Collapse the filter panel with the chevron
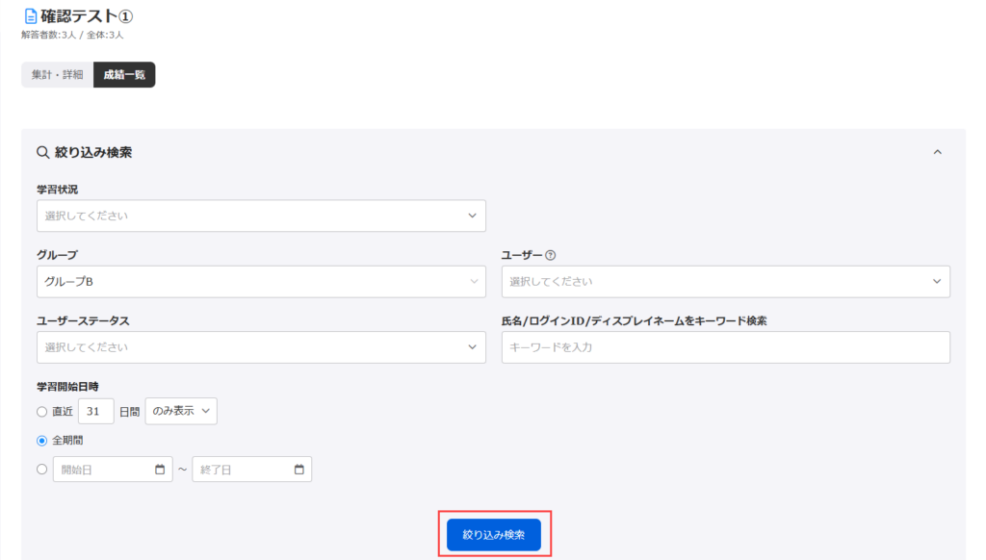 938,152
